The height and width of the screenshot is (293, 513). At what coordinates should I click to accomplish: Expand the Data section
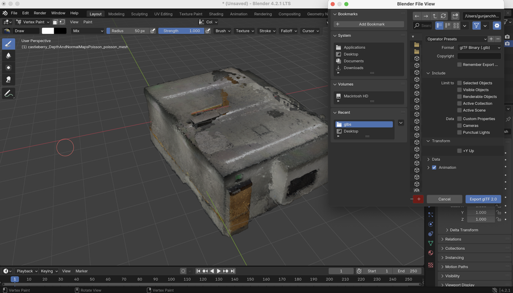click(436, 160)
